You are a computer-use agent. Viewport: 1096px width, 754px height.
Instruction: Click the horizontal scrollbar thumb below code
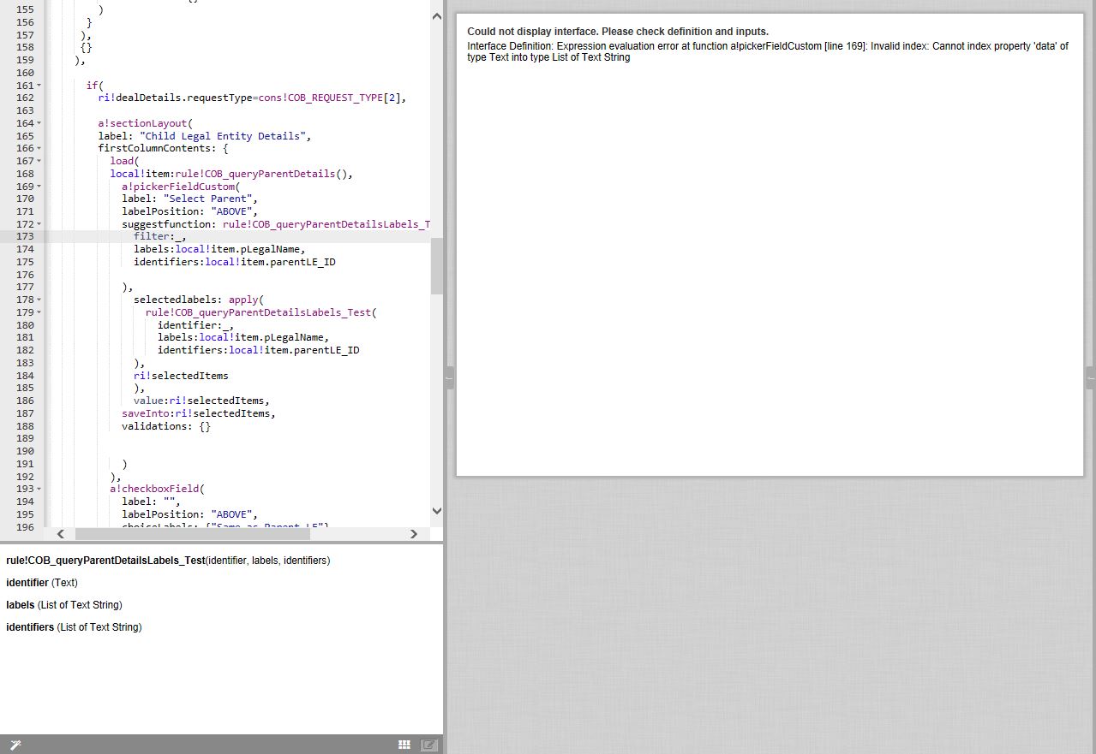(192, 534)
